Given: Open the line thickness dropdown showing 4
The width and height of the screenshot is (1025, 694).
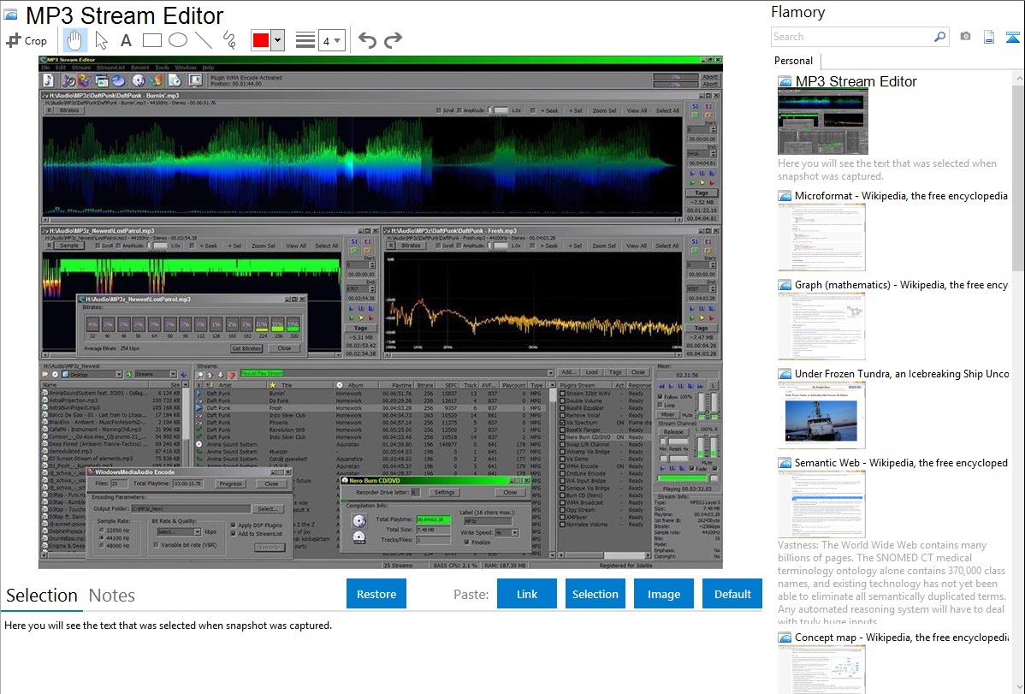Looking at the screenshot, I should [x=332, y=39].
